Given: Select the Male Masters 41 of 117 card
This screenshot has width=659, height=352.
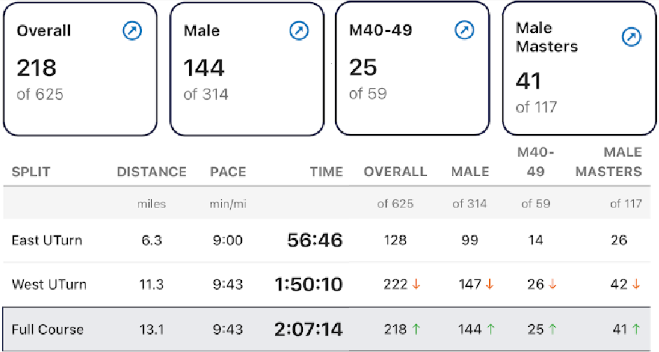Looking at the screenshot, I should click(x=579, y=68).
